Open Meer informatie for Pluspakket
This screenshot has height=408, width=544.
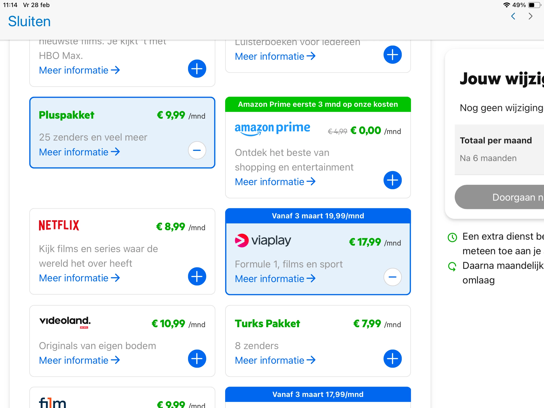tap(79, 152)
